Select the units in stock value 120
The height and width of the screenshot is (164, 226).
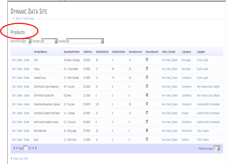[x=97, y=104]
